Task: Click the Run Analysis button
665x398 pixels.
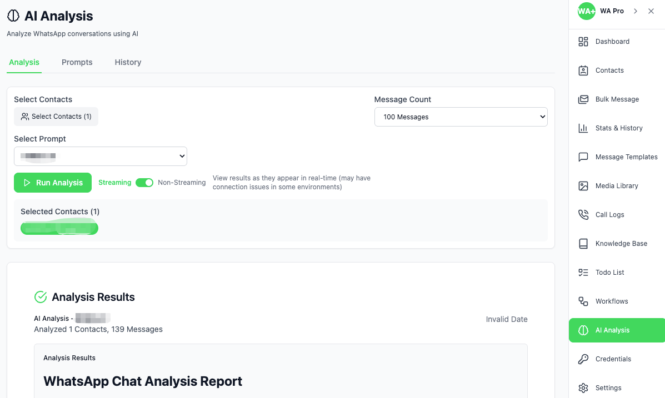Action: tap(53, 183)
